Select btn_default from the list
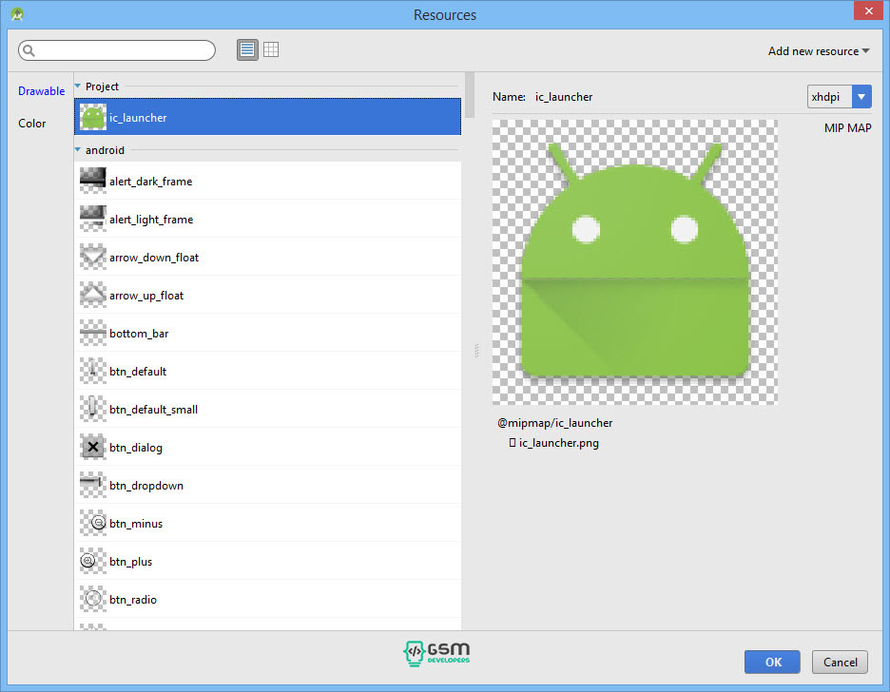The width and height of the screenshot is (890, 692). tap(267, 371)
